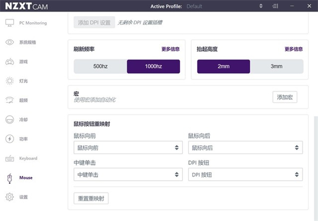This screenshot has width=318, height=221.
Task: Open the 功率 power lightning icon
Action: 10,139
